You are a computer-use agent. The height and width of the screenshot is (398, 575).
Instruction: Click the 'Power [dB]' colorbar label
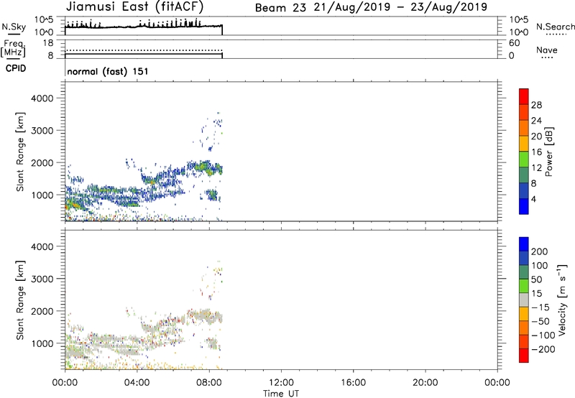tap(549, 152)
